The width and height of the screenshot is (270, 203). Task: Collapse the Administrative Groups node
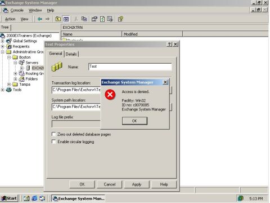tap(2, 52)
